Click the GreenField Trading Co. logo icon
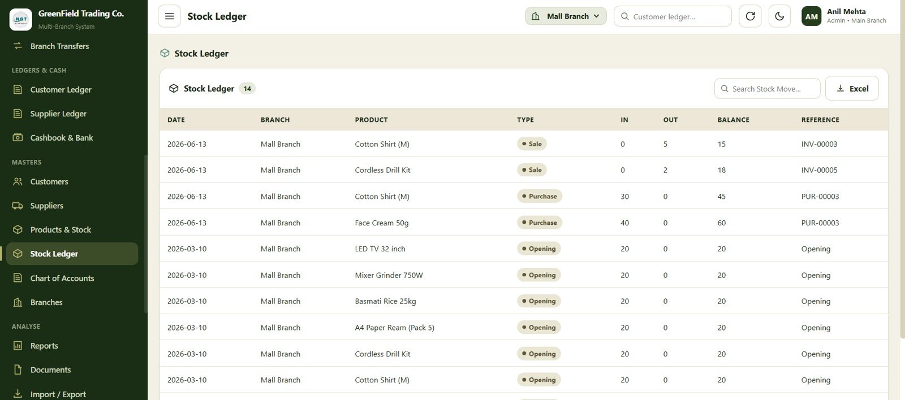Image resolution: width=905 pixels, height=400 pixels. [x=21, y=19]
